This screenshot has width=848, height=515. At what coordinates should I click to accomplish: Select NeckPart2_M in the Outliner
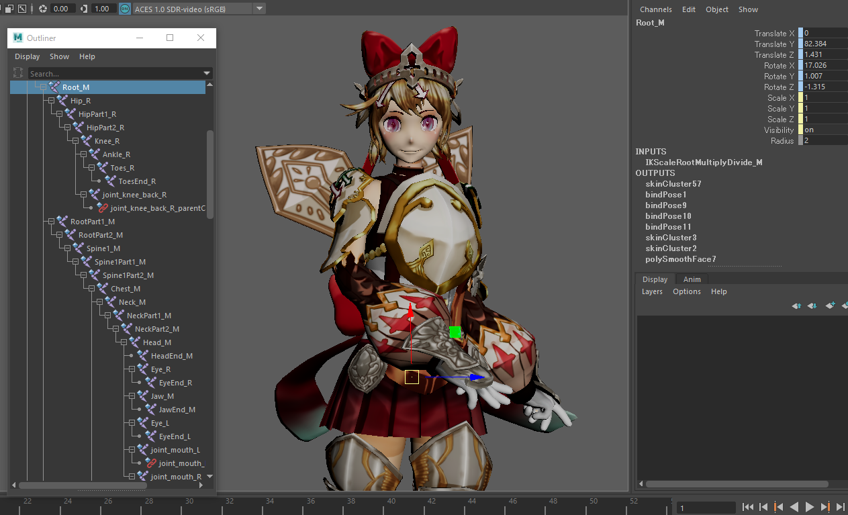pyautogui.click(x=157, y=329)
